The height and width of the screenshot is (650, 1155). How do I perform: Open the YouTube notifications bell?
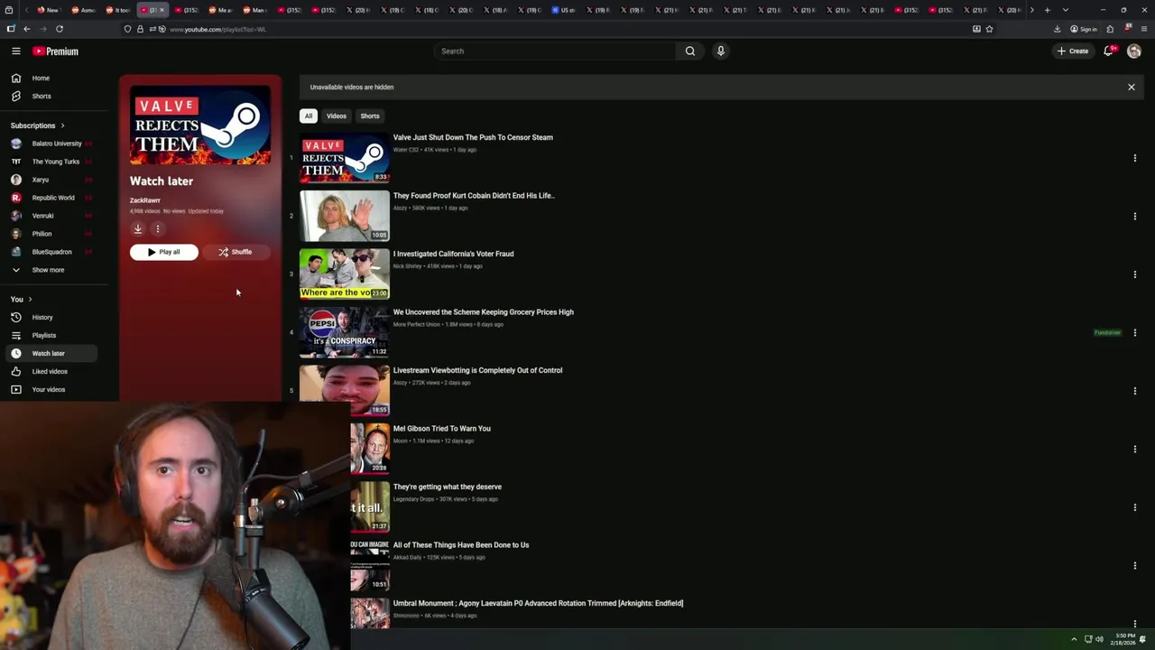[x=1109, y=51]
